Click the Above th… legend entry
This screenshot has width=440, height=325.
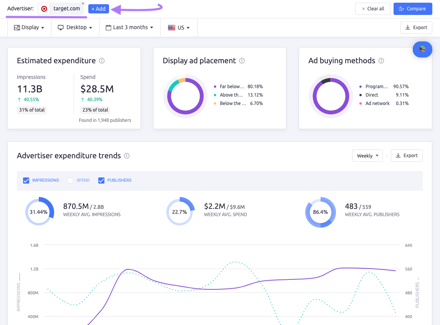point(238,95)
